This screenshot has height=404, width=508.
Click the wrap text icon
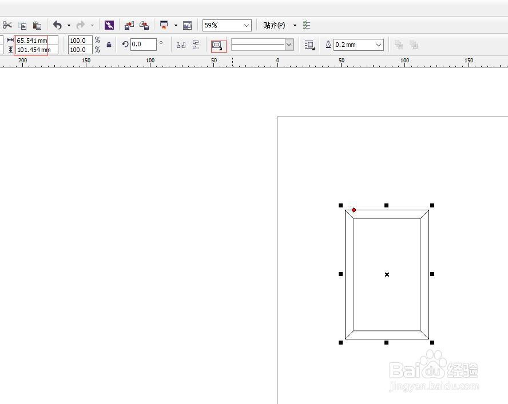[x=309, y=45]
